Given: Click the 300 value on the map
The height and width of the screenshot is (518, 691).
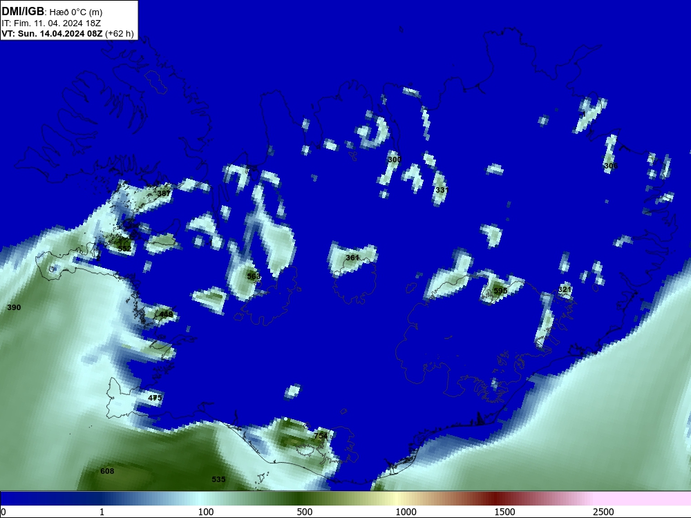Looking at the screenshot, I should (395, 160).
